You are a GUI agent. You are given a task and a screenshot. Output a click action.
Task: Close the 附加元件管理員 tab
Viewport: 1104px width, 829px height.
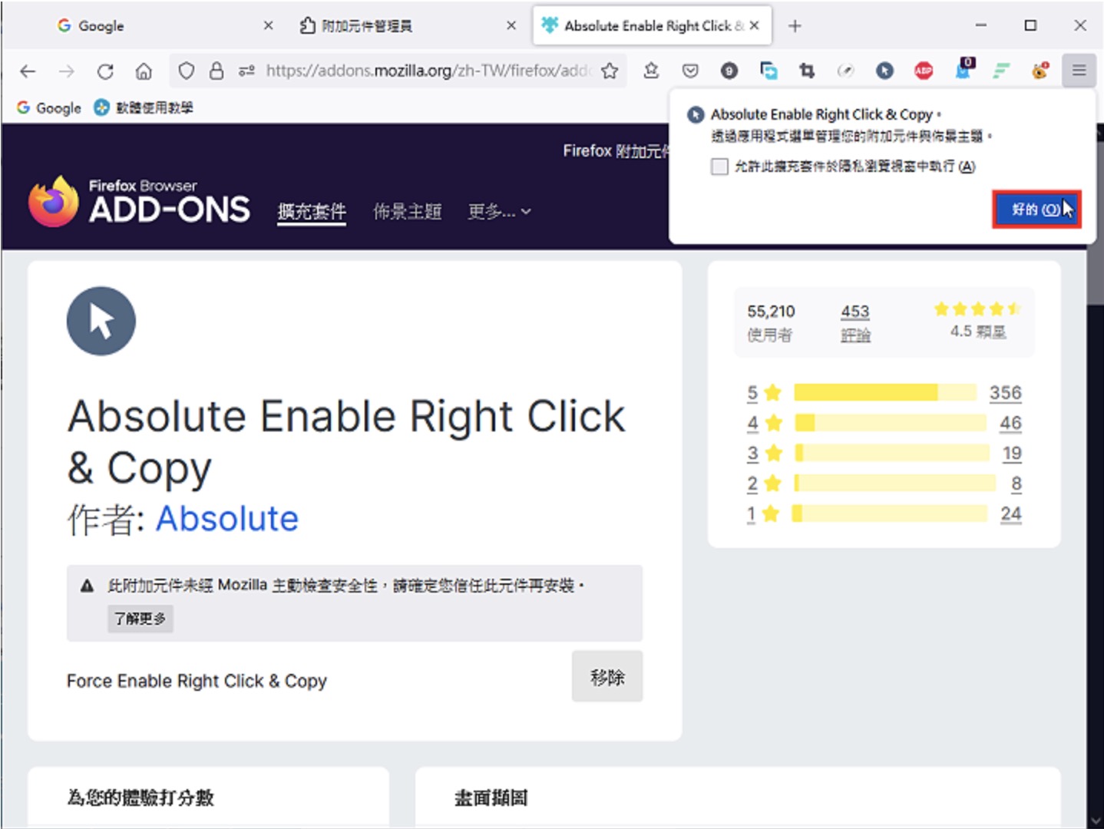pos(511,26)
